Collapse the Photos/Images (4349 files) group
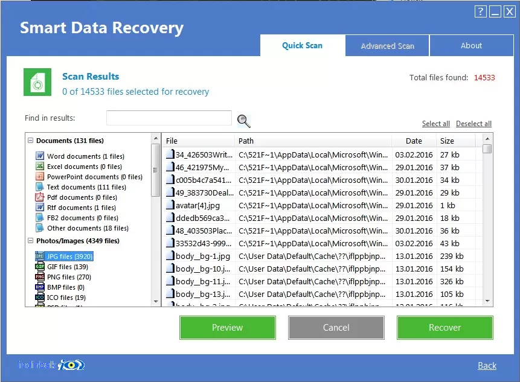520x382 pixels. coord(31,241)
